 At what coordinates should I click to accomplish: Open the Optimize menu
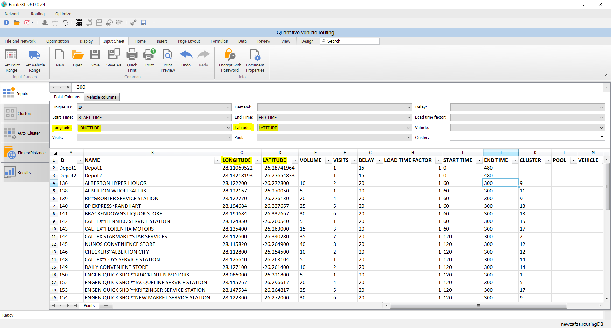[63, 14]
